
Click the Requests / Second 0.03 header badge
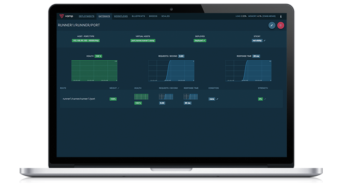pos(181,56)
